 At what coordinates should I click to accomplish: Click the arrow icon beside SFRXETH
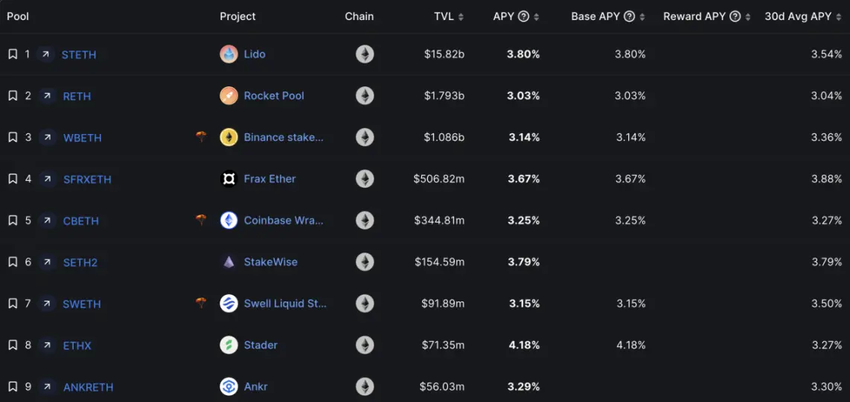pyautogui.click(x=46, y=179)
